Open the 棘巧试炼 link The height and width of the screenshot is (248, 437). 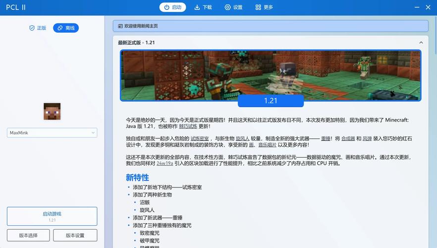click(x=188, y=126)
